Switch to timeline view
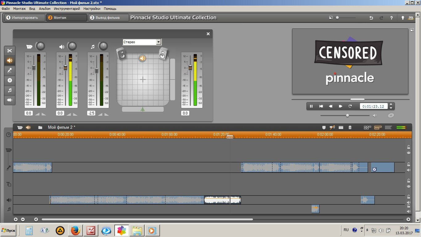This screenshot has width=421, height=237. [378, 127]
